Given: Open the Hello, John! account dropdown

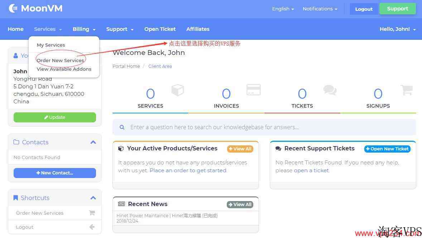Looking at the screenshot, I should click(398, 29).
